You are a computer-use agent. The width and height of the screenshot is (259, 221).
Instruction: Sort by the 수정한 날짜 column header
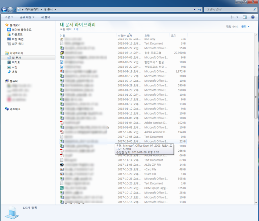[x=125, y=35]
